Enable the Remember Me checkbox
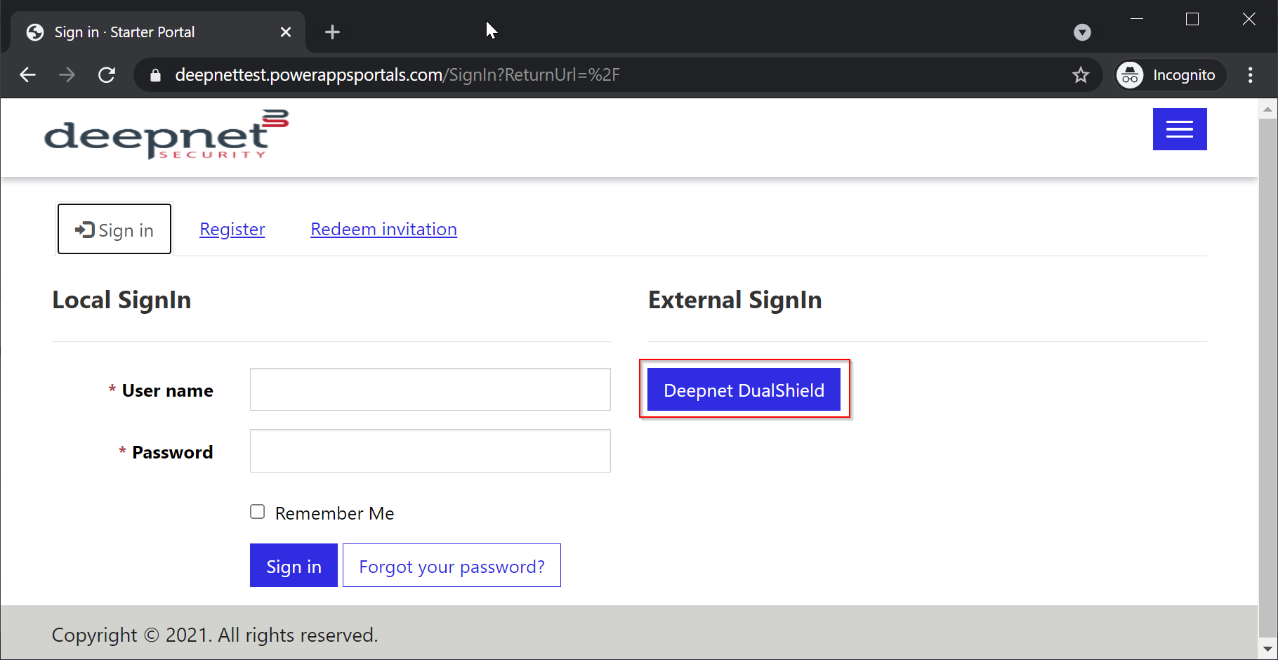The image size is (1278, 660). (x=258, y=512)
